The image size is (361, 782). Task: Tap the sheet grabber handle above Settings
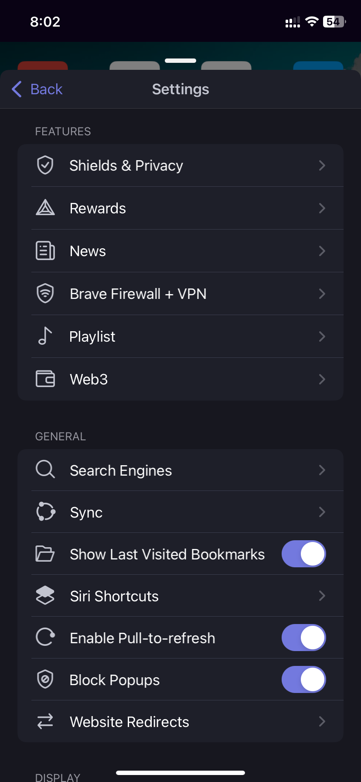(180, 61)
